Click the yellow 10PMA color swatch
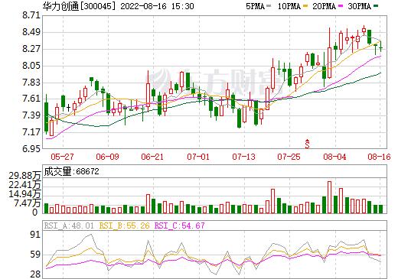The width and height of the screenshot is (398, 279). tap(305, 6)
